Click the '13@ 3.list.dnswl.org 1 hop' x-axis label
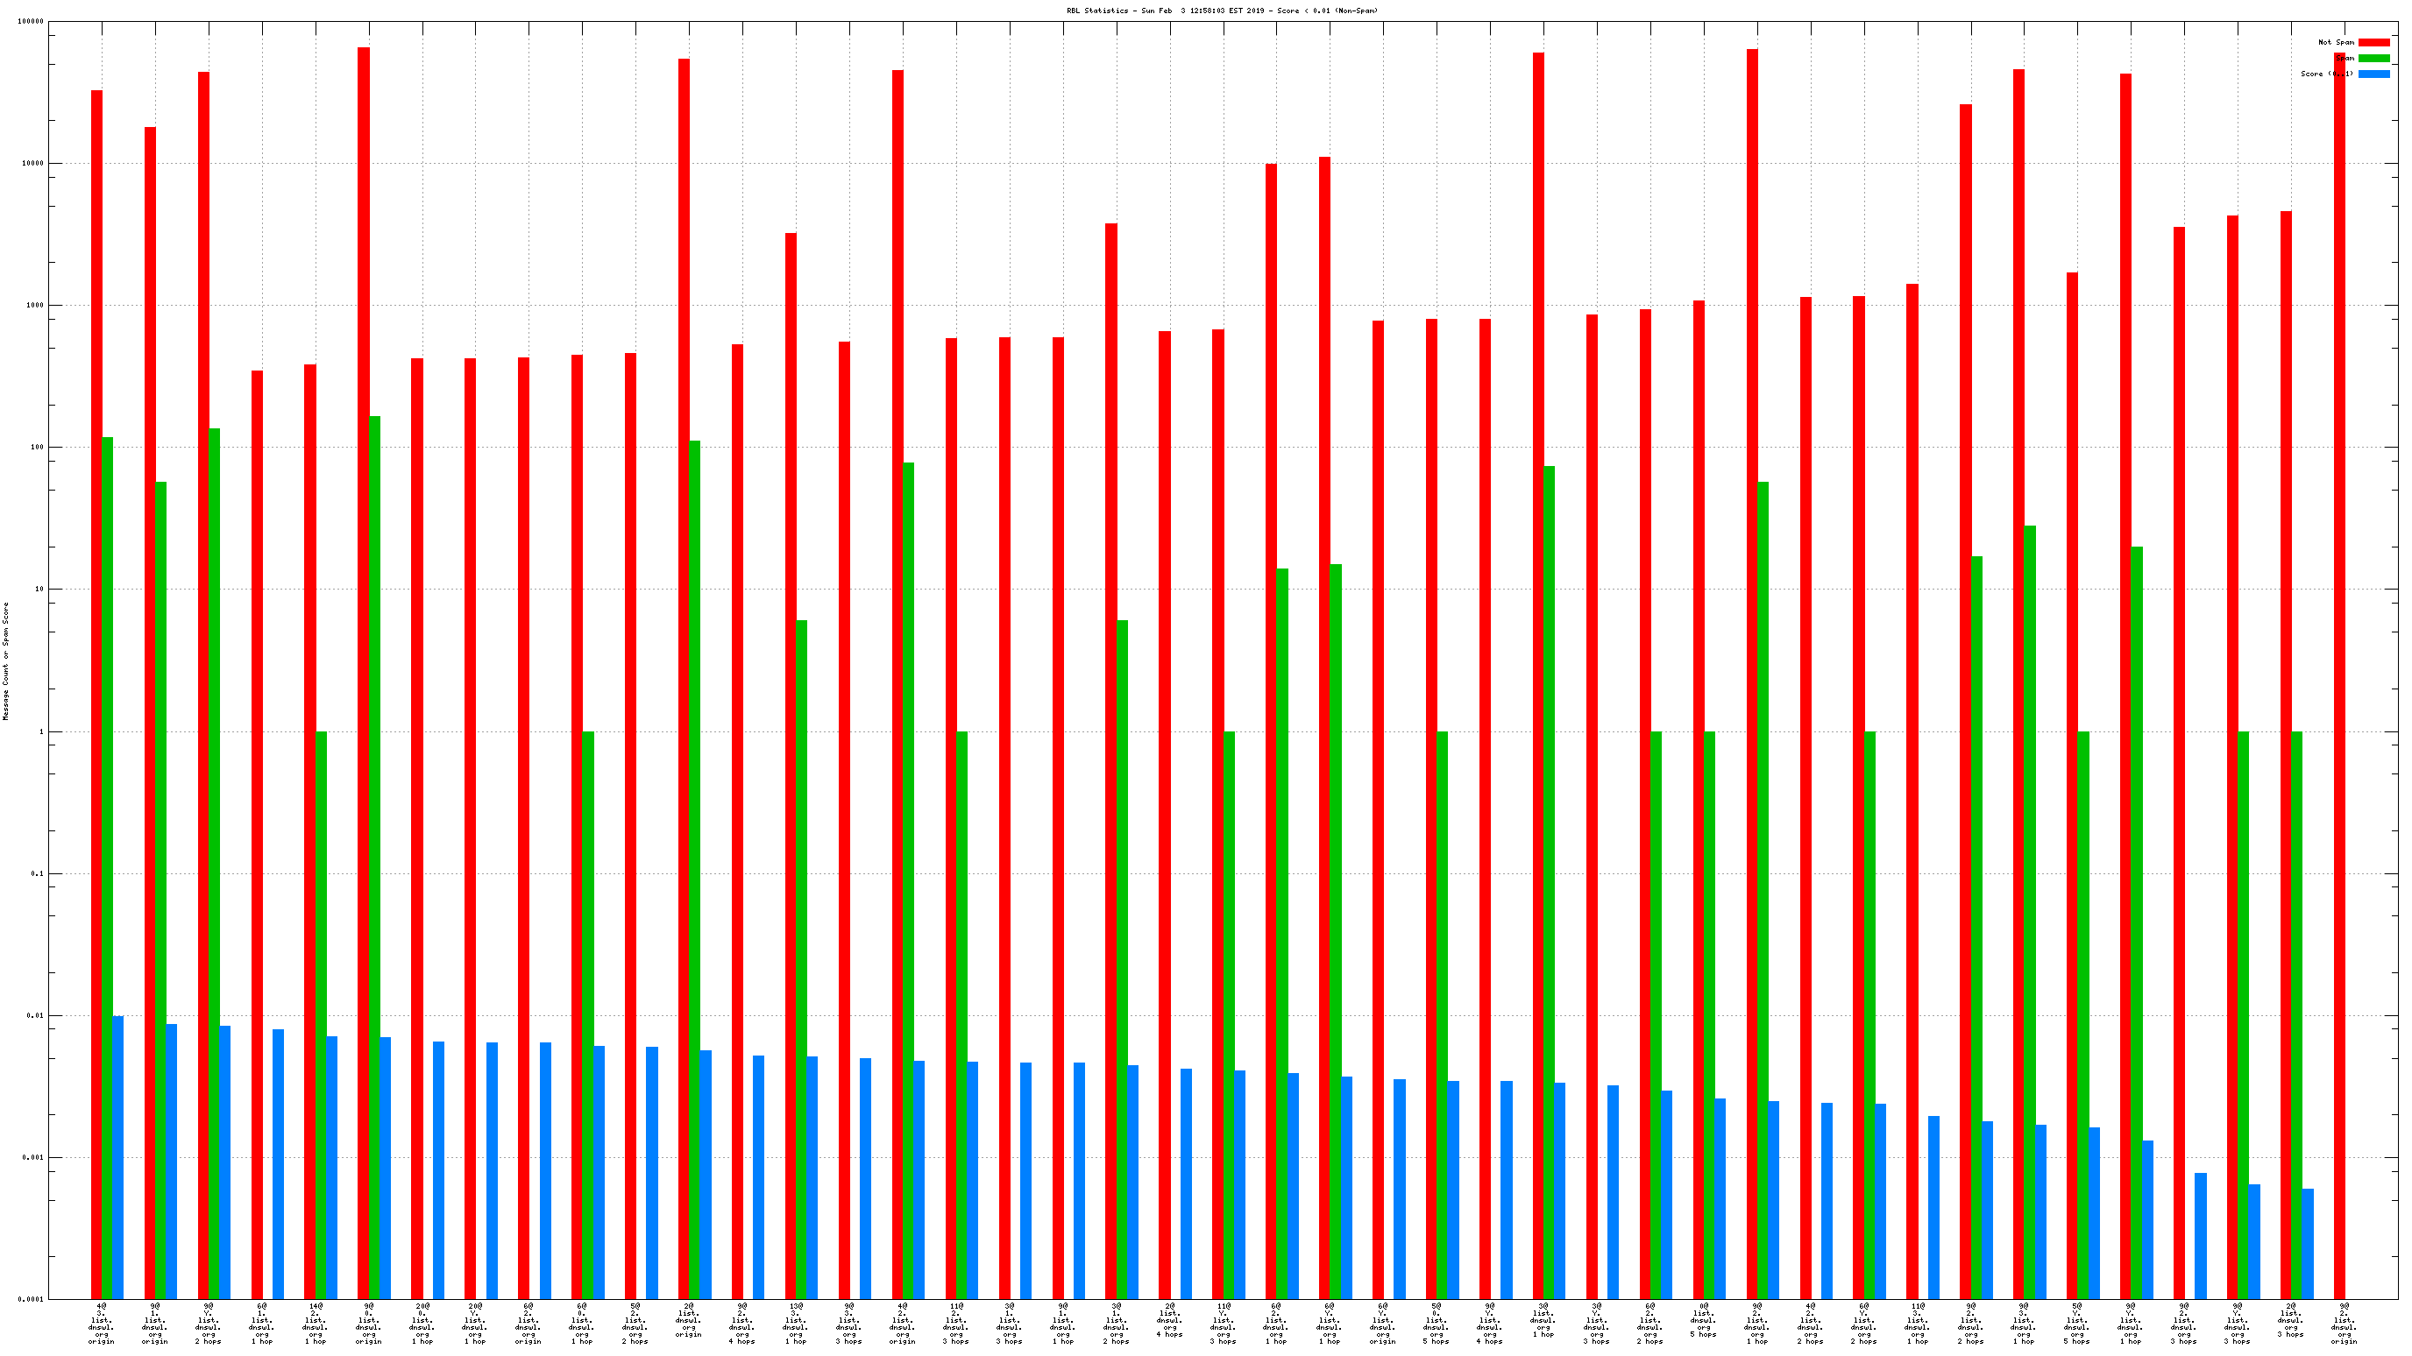2412x1356 pixels. [795, 1324]
